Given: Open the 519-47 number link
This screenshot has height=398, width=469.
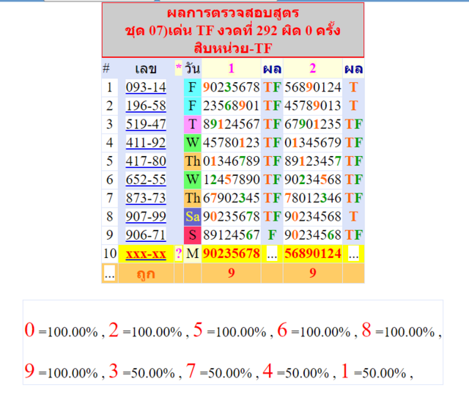Looking at the screenshot, I should (146, 124).
